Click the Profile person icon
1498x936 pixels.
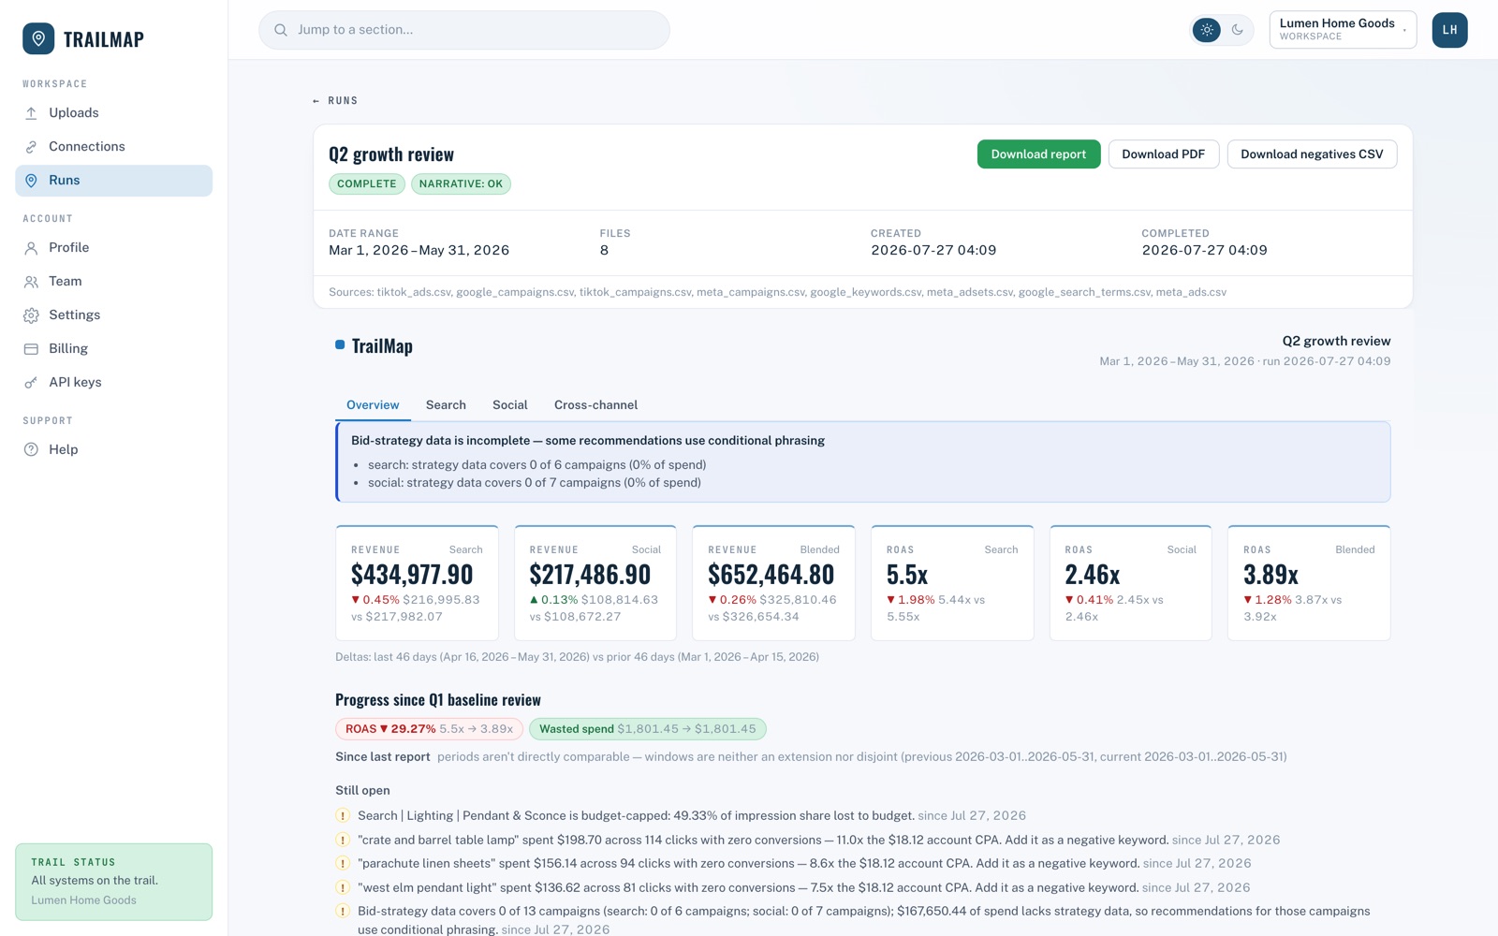pos(31,248)
